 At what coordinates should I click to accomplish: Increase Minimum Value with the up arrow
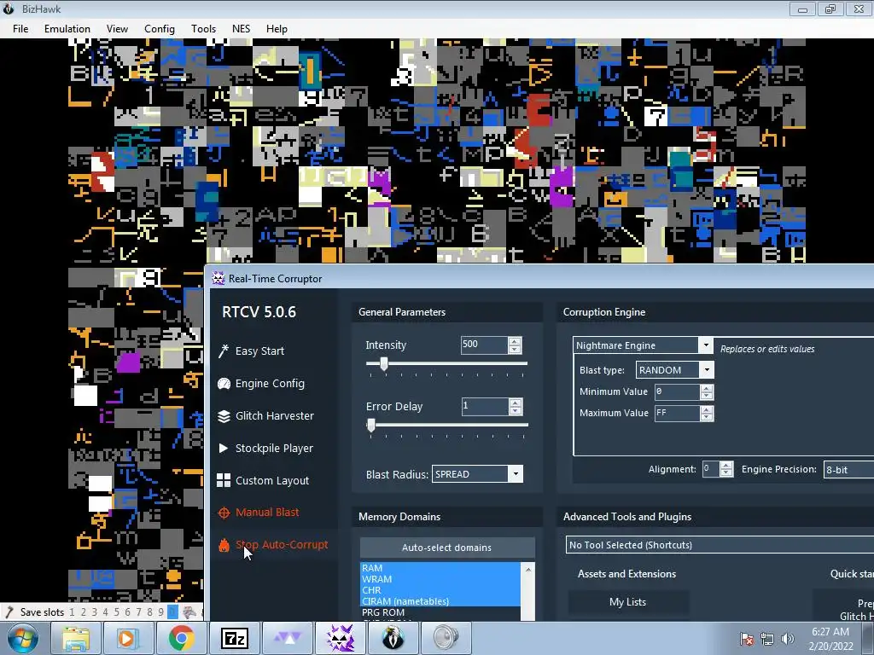707,388
